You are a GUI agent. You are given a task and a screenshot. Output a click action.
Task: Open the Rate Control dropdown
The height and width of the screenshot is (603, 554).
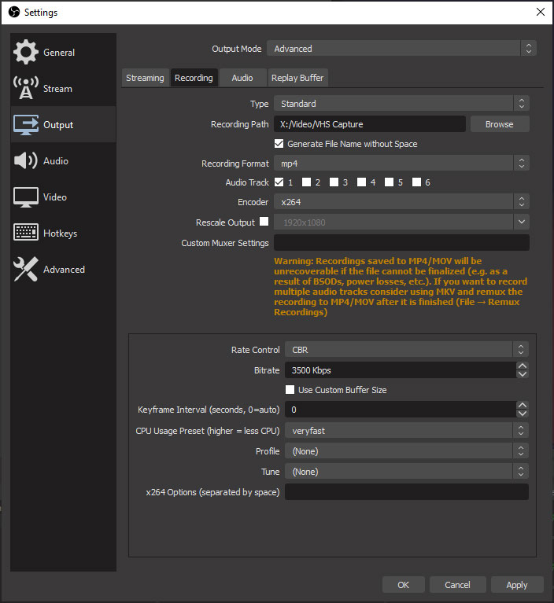(406, 349)
